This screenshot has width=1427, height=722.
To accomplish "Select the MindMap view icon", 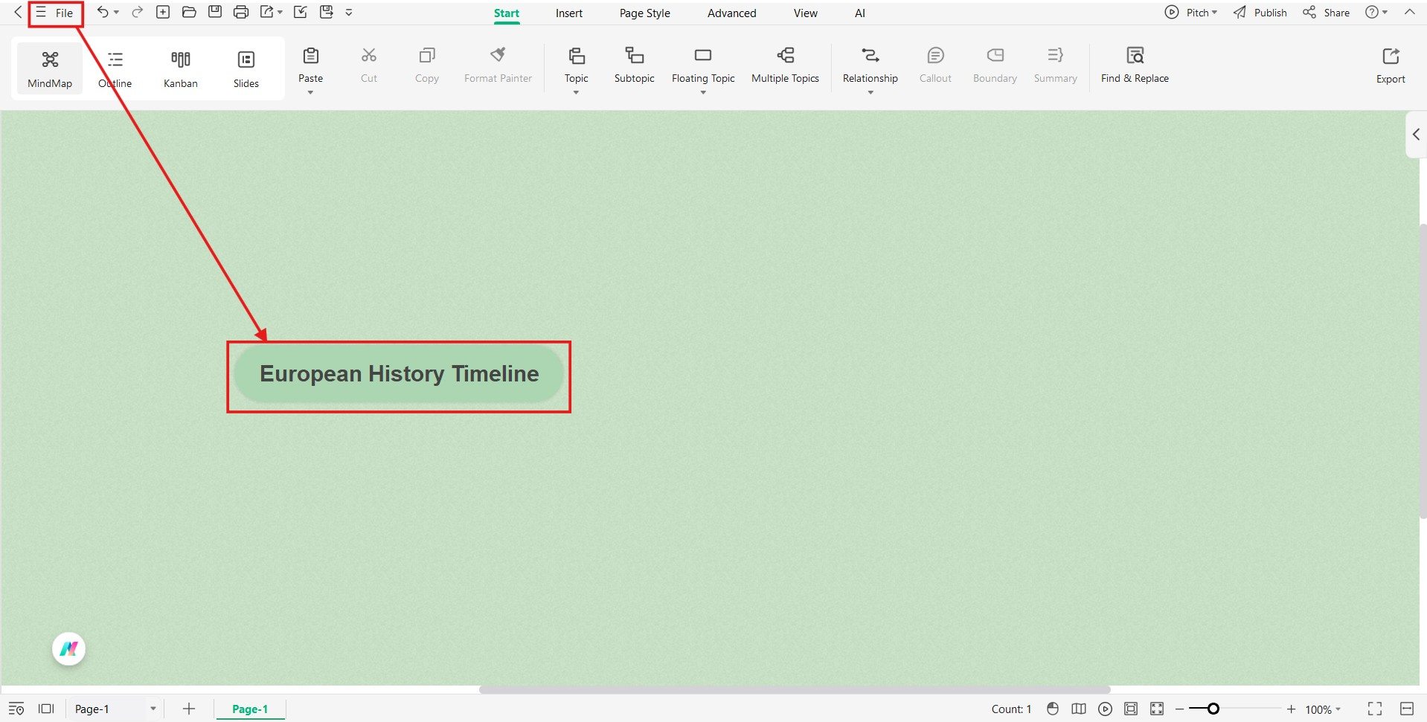I will (x=49, y=68).
